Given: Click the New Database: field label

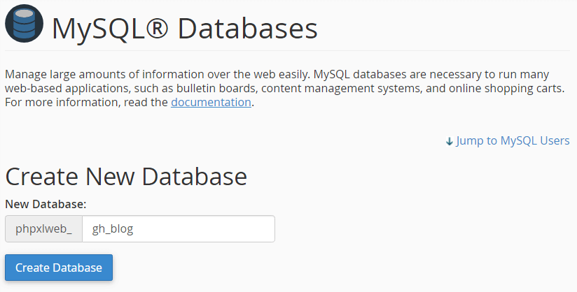Looking at the screenshot, I should tap(46, 204).
